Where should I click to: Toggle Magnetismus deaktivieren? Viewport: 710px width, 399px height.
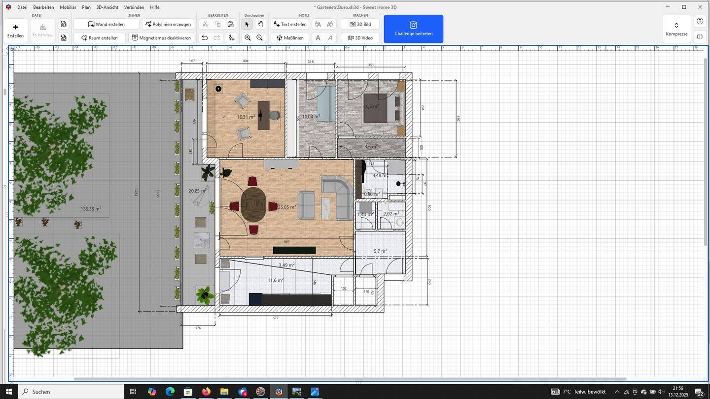click(161, 38)
